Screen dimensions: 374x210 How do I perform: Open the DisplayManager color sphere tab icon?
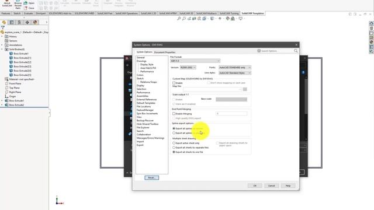35,22
